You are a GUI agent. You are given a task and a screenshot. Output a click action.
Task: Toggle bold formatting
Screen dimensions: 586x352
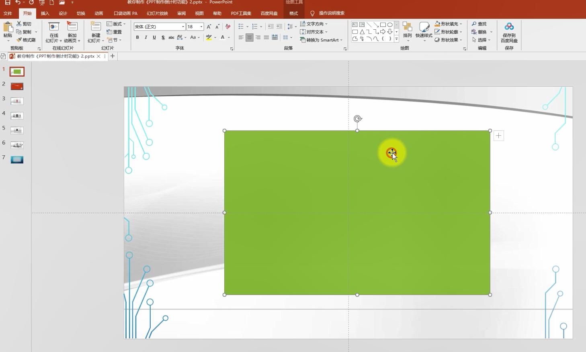coord(137,37)
